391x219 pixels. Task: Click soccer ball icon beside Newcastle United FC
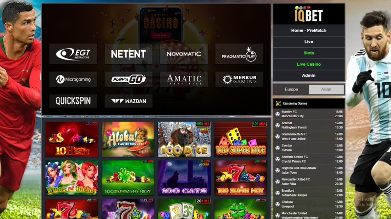(277, 182)
